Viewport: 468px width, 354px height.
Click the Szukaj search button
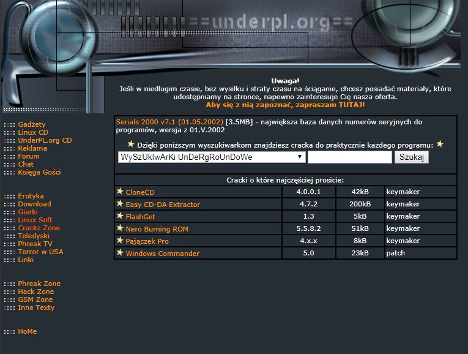[x=411, y=157]
